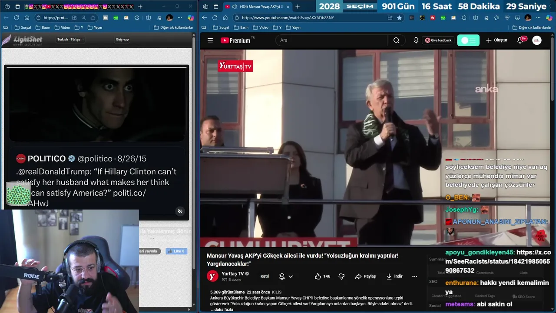Click the LightShot logo
Screen dimensions: 556x313
[x=22, y=40]
